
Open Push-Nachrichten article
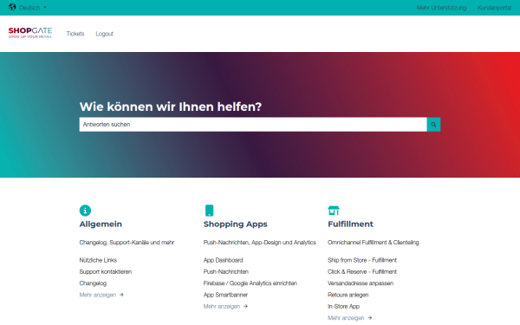click(x=226, y=271)
